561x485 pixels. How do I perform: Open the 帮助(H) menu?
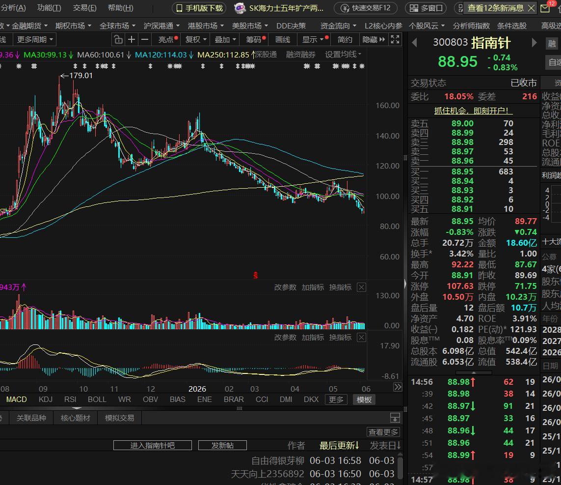tap(121, 8)
